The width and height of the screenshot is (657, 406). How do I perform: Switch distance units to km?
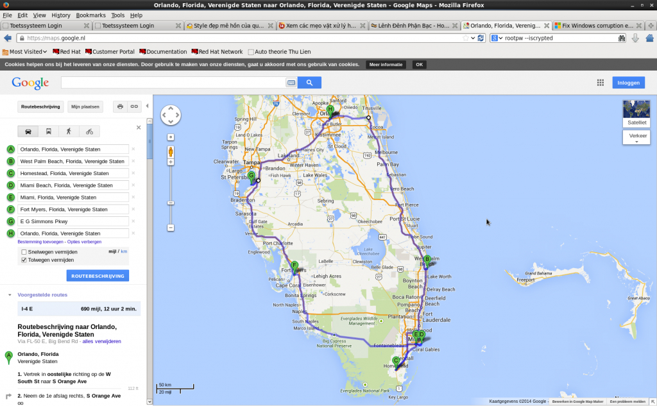[124, 252]
